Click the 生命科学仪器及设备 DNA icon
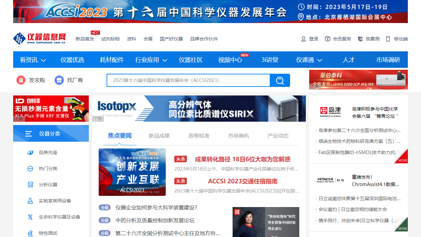This screenshot has width=421, height=237. click(x=30, y=217)
